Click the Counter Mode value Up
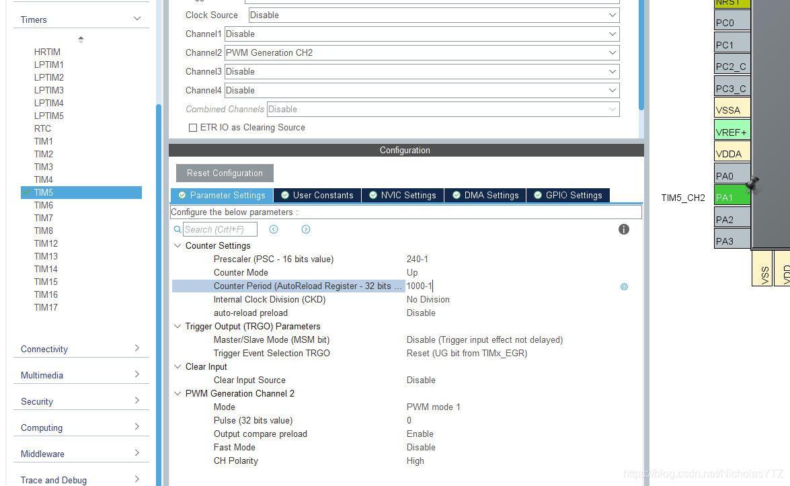The height and width of the screenshot is (486, 790). click(x=412, y=272)
